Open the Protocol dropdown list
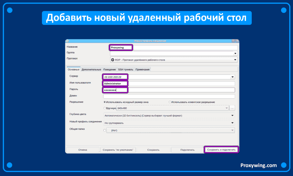Viewport: 293px width, 176px height. [174, 60]
